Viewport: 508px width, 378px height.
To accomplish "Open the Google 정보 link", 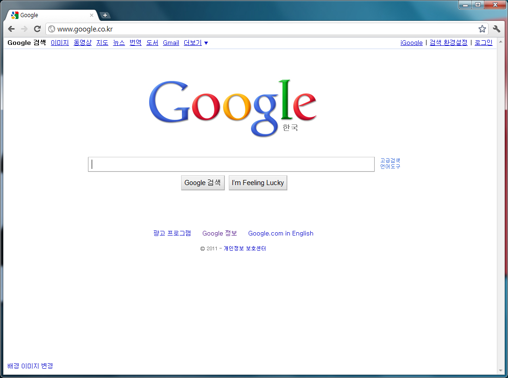I will [220, 233].
